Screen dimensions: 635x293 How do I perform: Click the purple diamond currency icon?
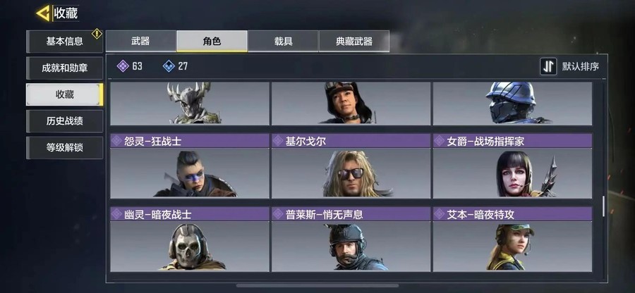(123, 66)
